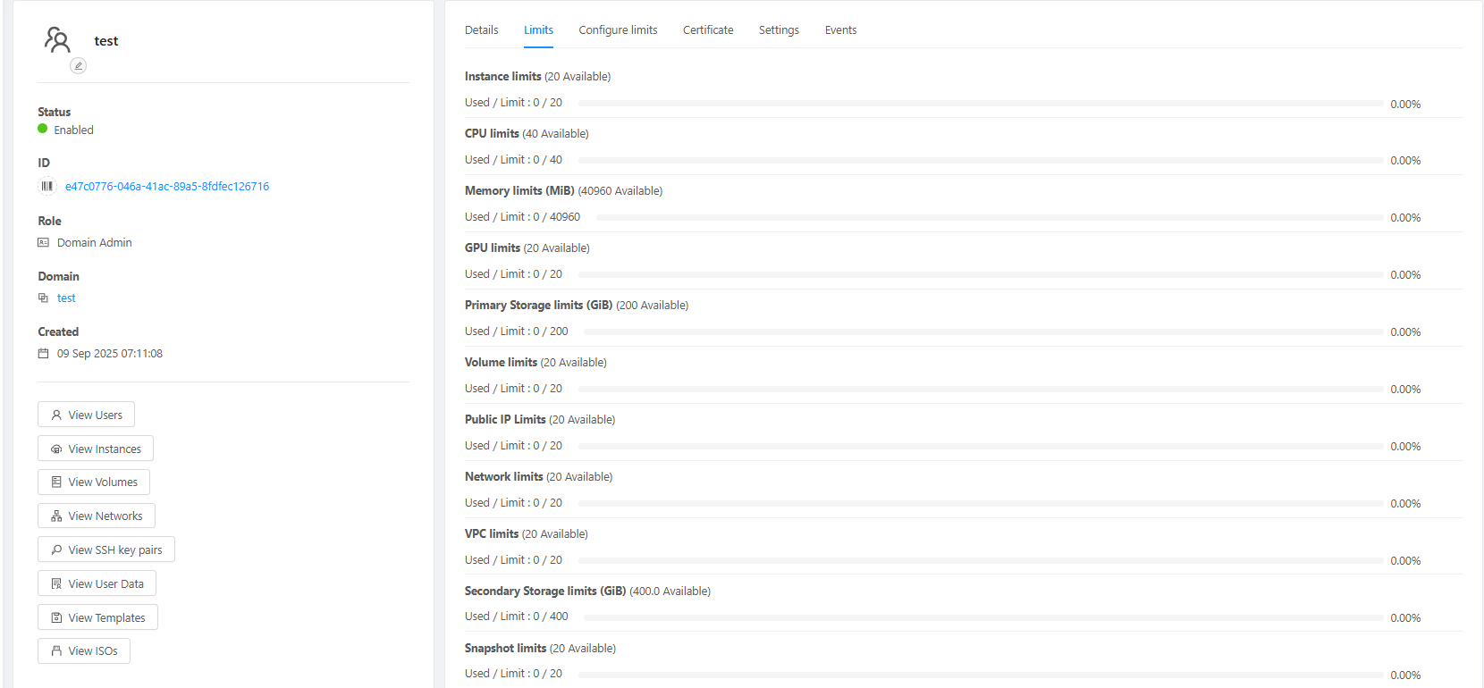
Task: Select the Settings tab
Action: [x=779, y=30]
